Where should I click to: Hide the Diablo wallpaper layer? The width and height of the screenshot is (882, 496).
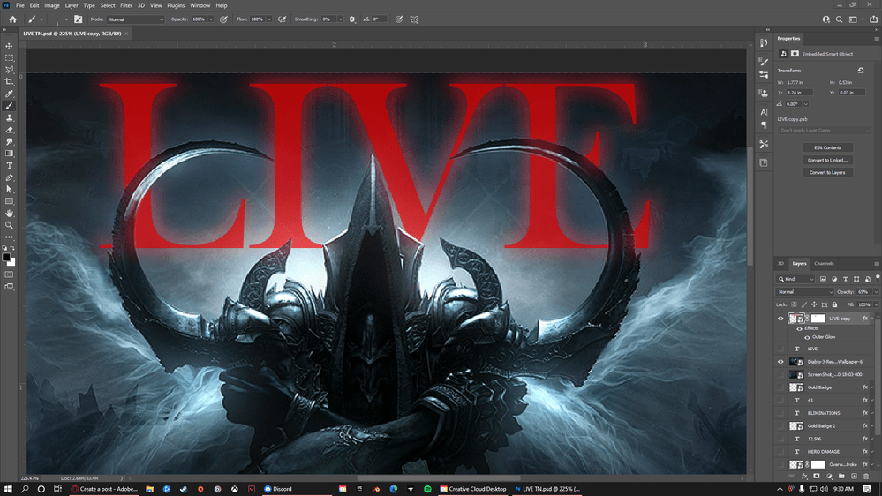780,362
